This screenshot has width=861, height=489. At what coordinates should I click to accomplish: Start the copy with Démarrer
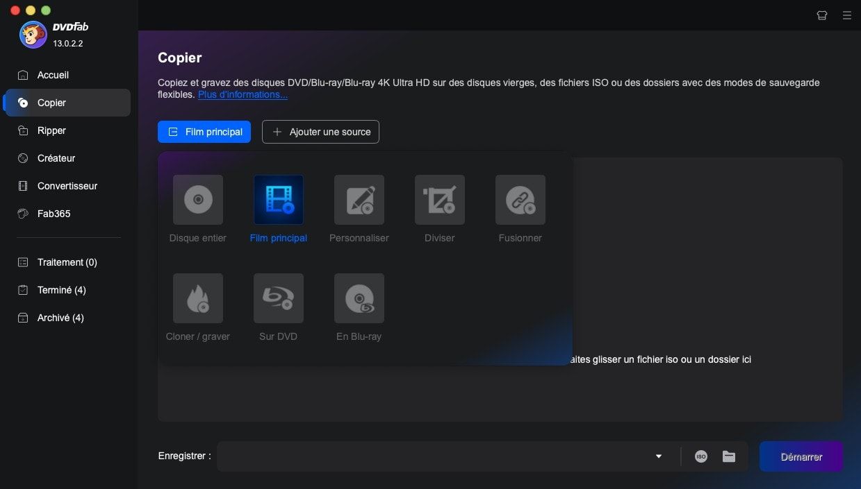[x=801, y=456]
